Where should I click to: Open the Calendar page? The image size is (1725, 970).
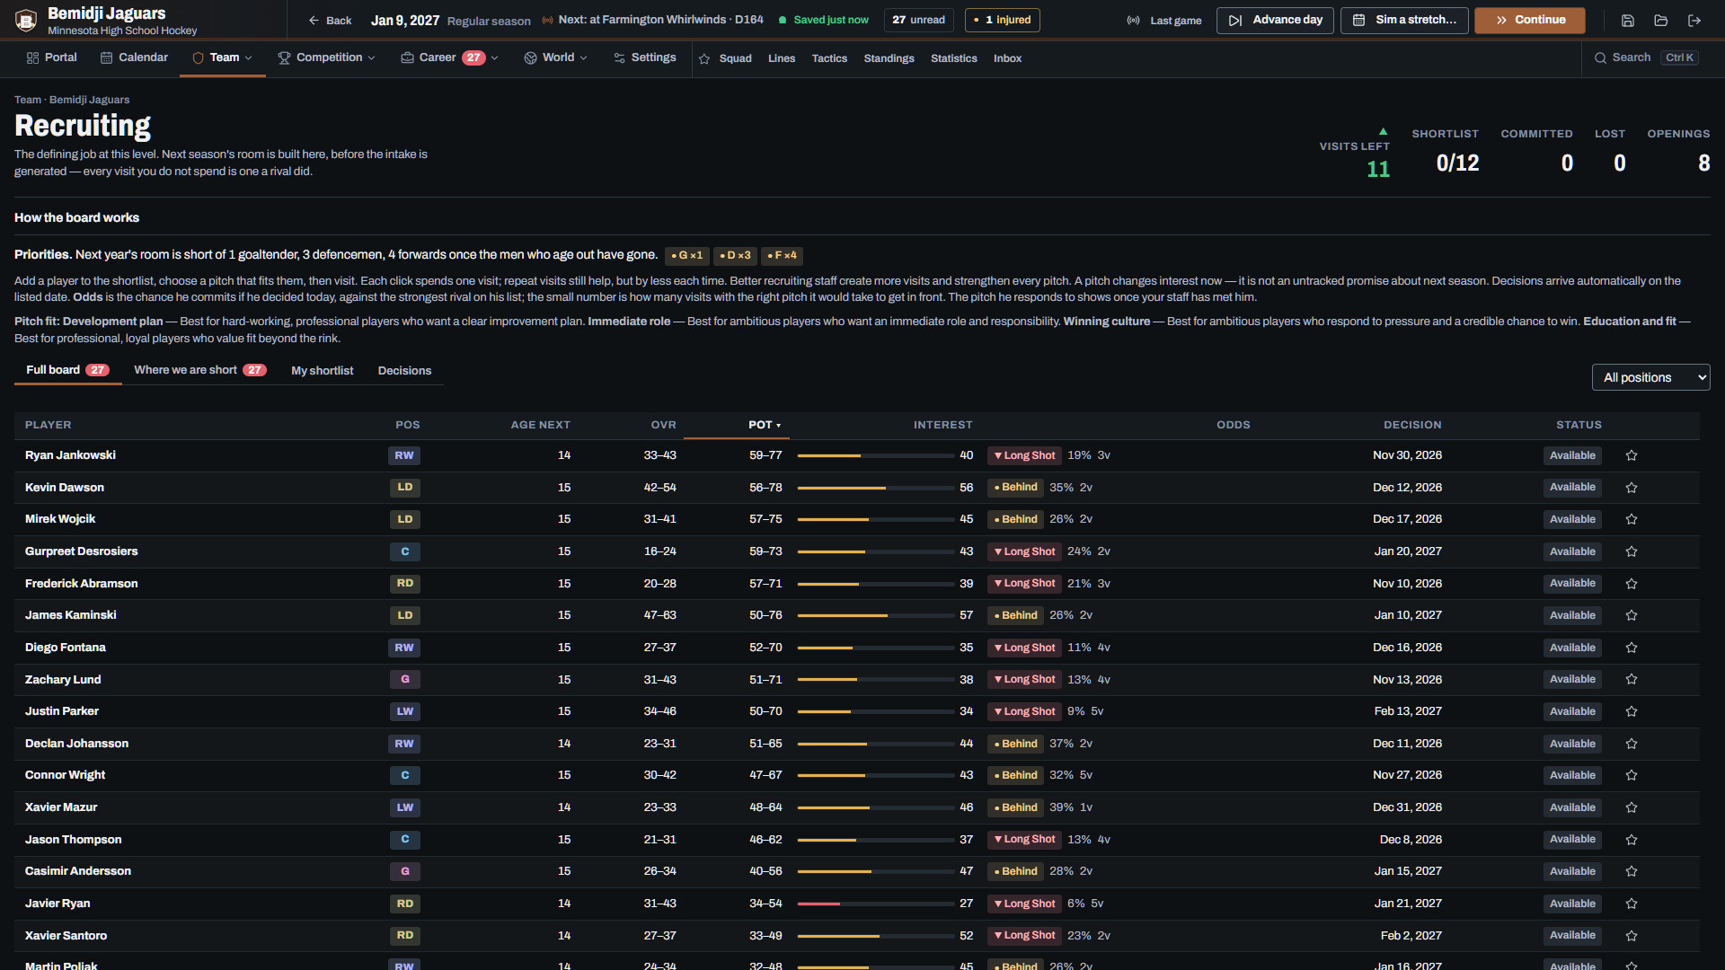134,57
